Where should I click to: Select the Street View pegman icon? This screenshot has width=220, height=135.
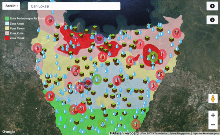pyautogui.click(x=213, y=98)
